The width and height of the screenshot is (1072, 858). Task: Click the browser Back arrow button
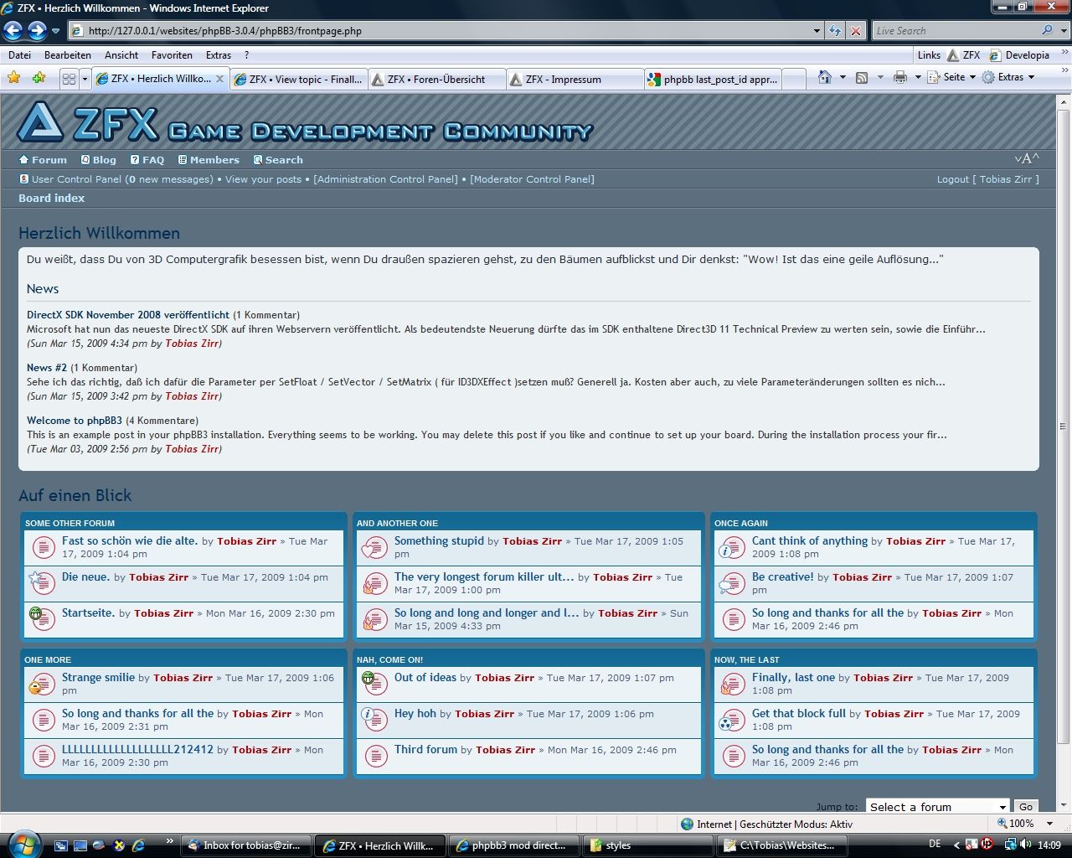pos(13,31)
